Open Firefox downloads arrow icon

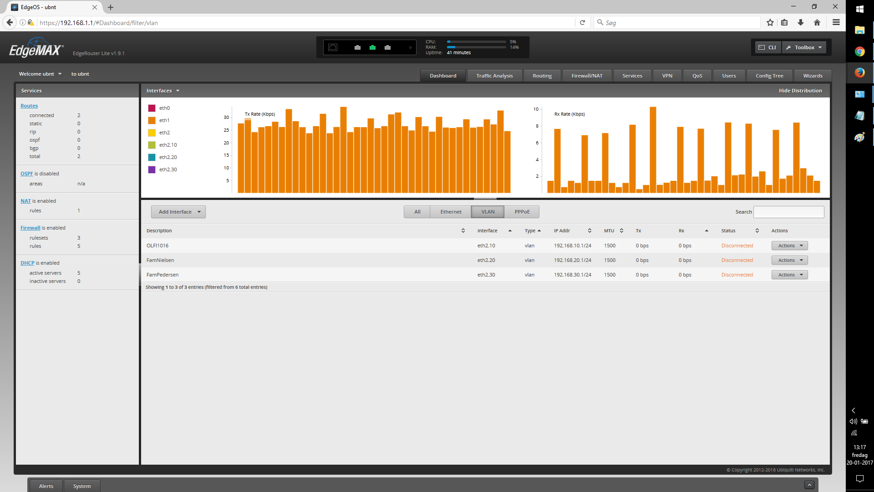point(801,22)
